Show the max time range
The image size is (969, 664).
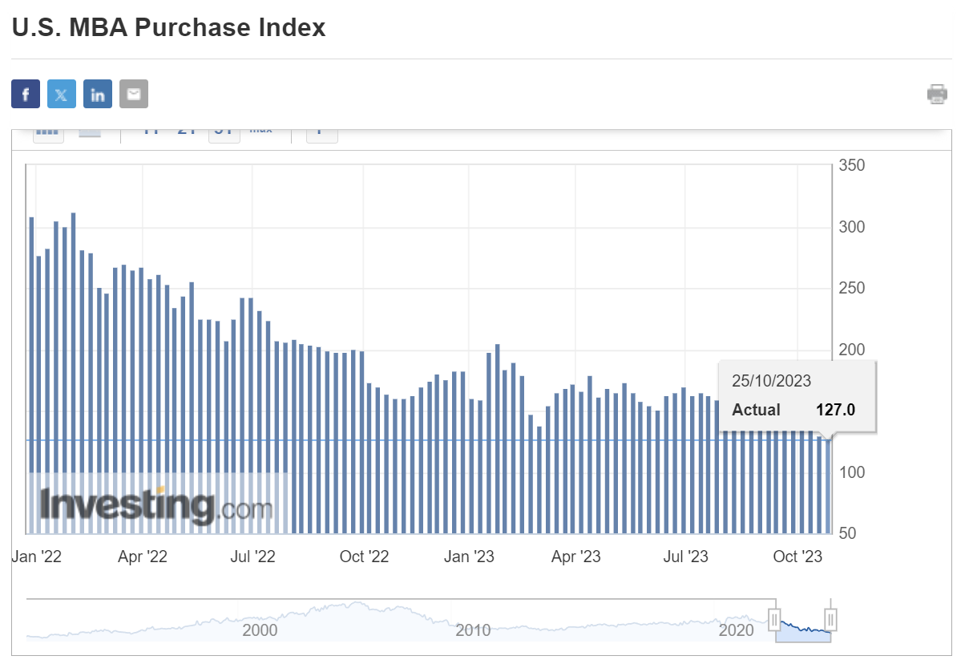(x=260, y=132)
